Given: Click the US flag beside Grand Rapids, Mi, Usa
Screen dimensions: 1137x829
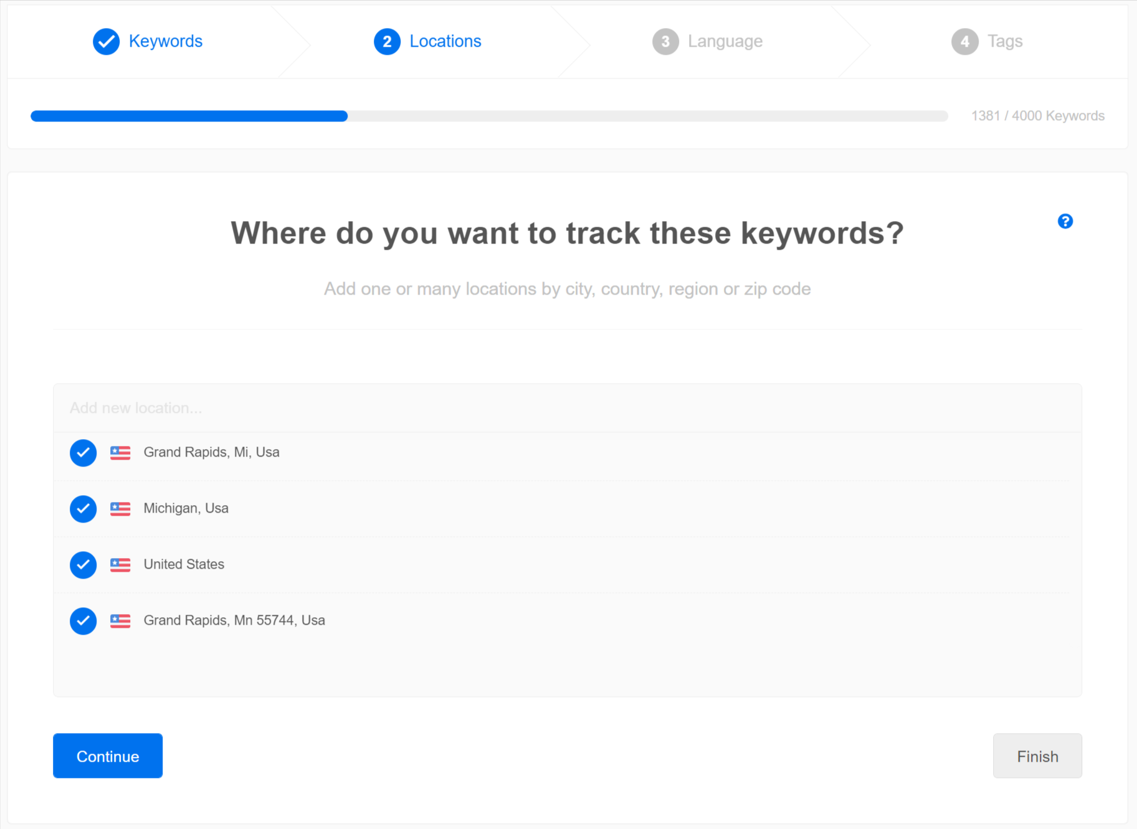Looking at the screenshot, I should [120, 453].
